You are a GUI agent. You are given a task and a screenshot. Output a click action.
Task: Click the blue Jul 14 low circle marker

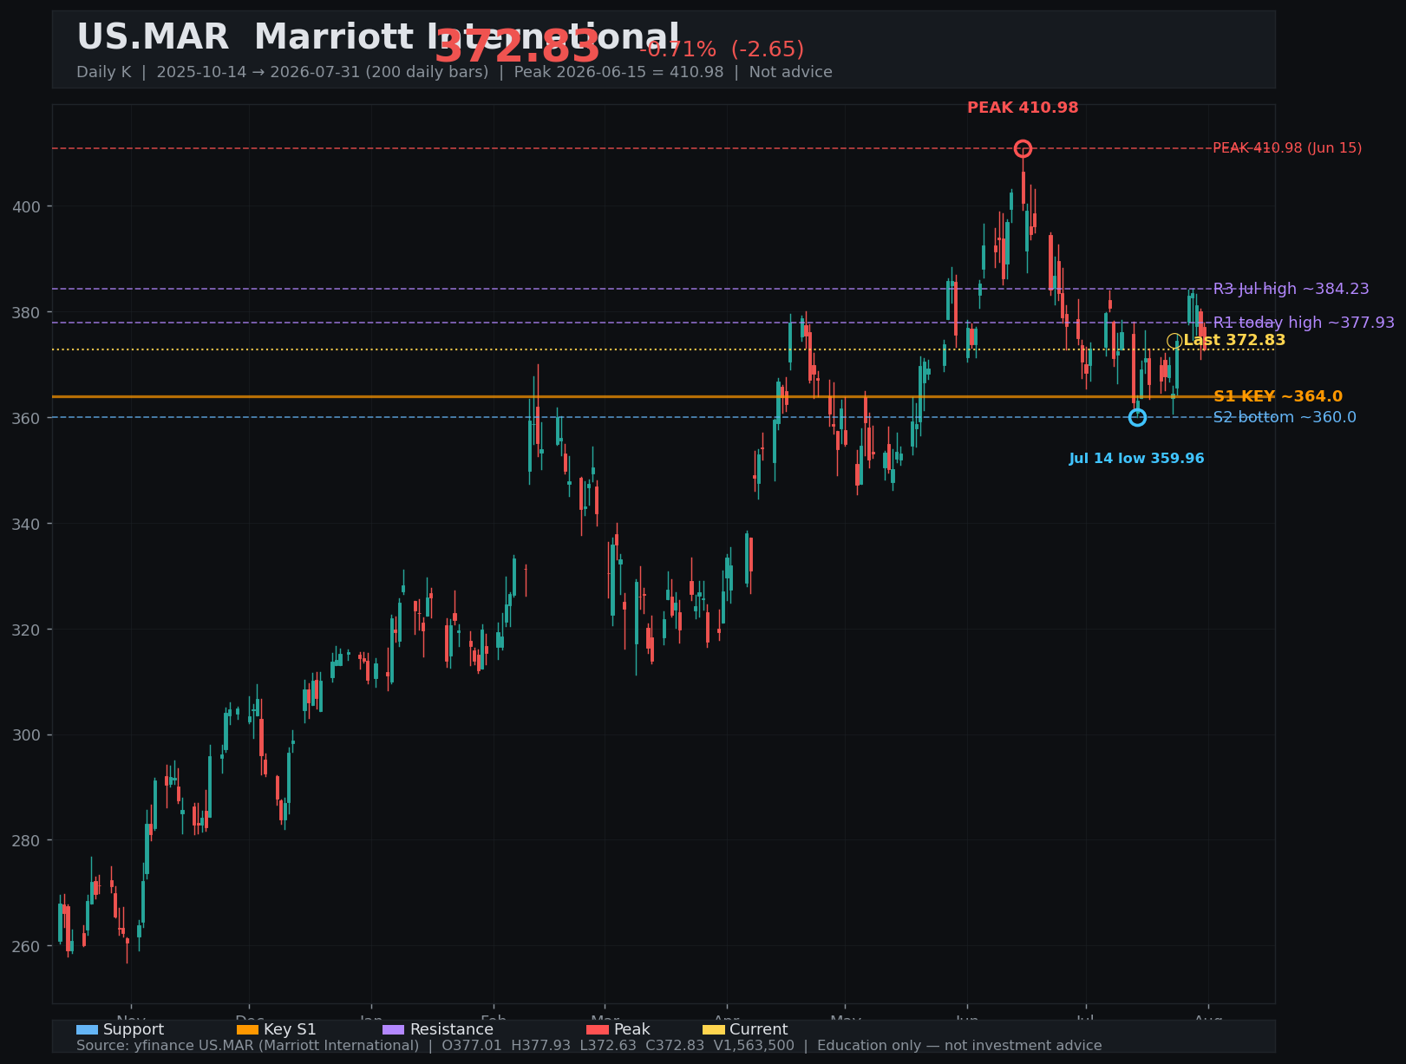click(x=1137, y=417)
